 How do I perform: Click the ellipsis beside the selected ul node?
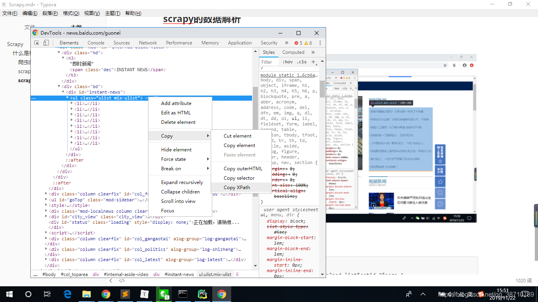click(x=33, y=98)
